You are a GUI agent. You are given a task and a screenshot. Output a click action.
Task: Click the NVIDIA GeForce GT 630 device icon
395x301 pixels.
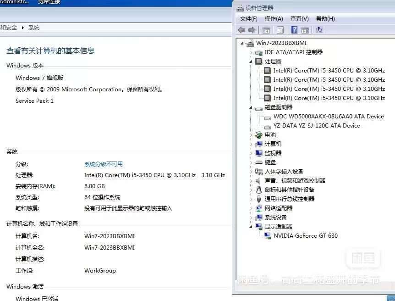coord(268,236)
